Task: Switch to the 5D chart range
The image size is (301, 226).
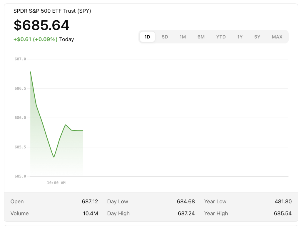Action: click(x=165, y=37)
